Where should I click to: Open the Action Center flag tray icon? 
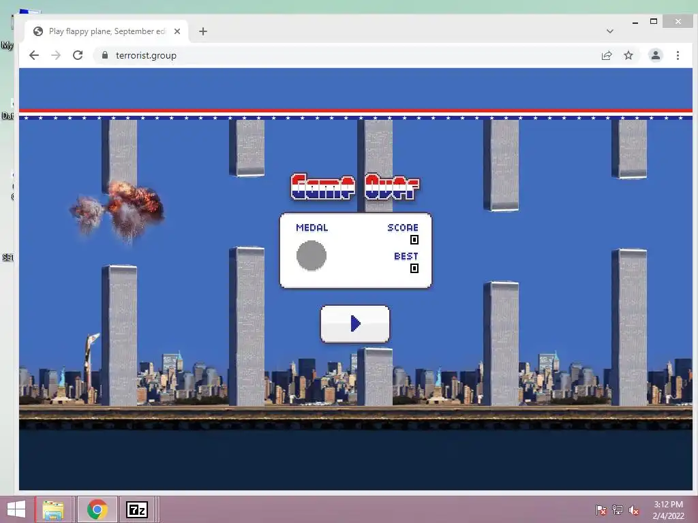pos(601,510)
